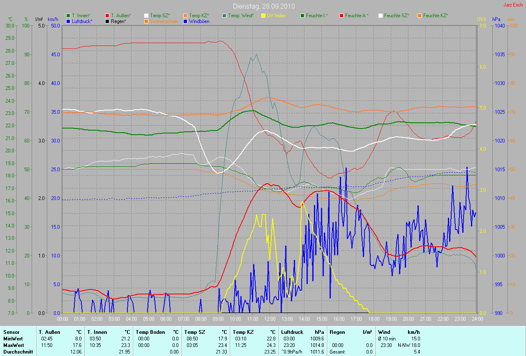
Task: Click the white Temp SZ legend square
Action: pos(146,16)
